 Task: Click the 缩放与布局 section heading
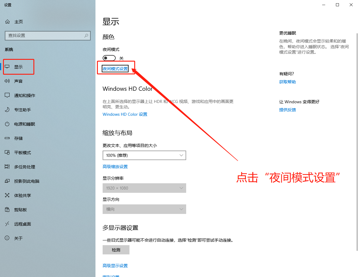[117, 133]
